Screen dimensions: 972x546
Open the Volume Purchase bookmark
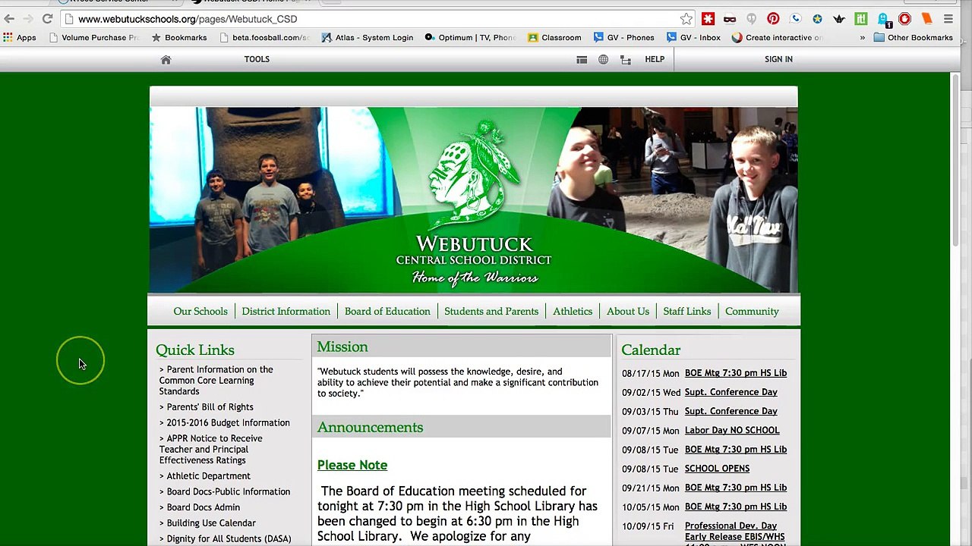point(93,37)
